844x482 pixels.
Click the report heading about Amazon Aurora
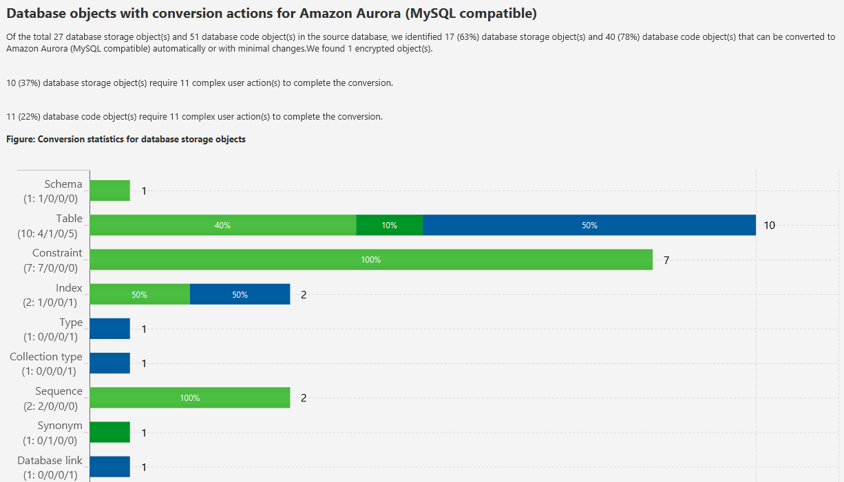point(271,13)
